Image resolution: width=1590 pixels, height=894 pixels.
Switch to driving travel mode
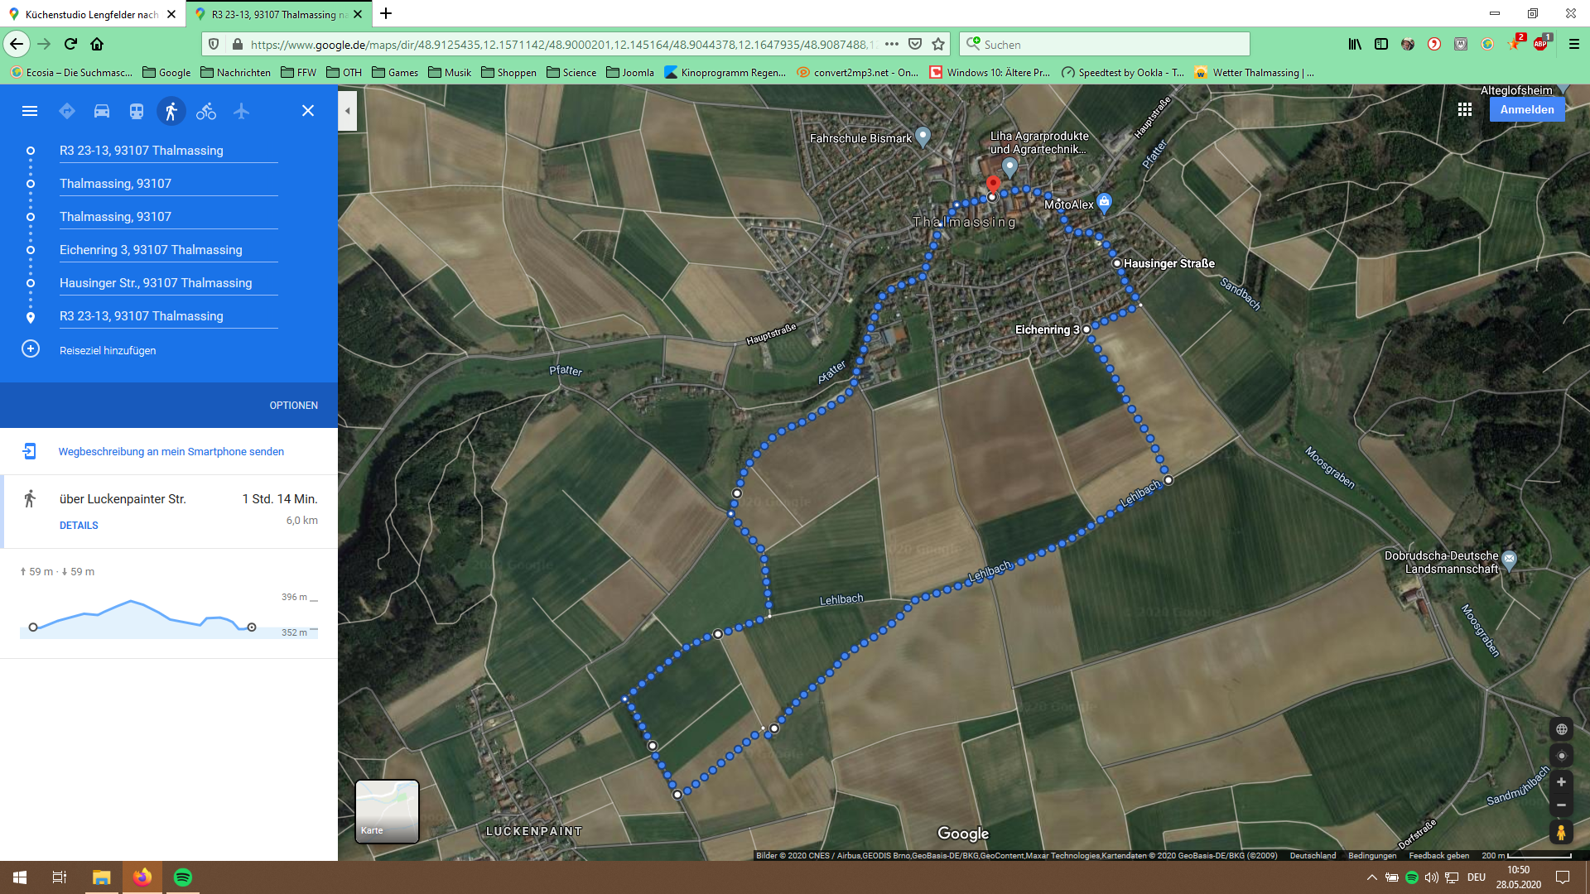click(102, 111)
